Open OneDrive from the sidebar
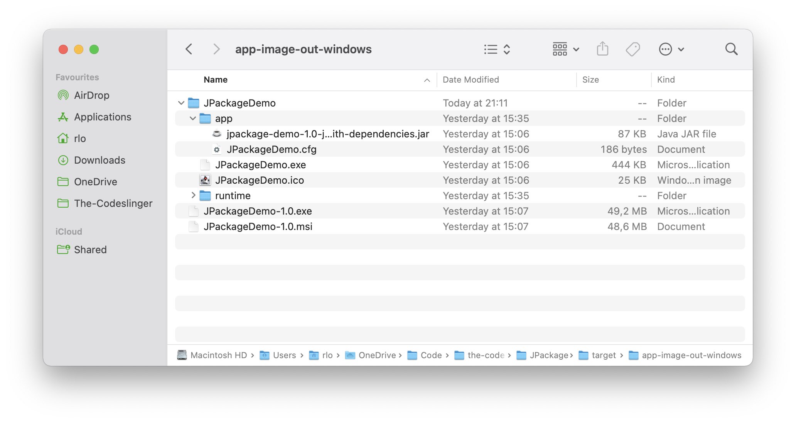The image size is (796, 423). (x=95, y=181)
